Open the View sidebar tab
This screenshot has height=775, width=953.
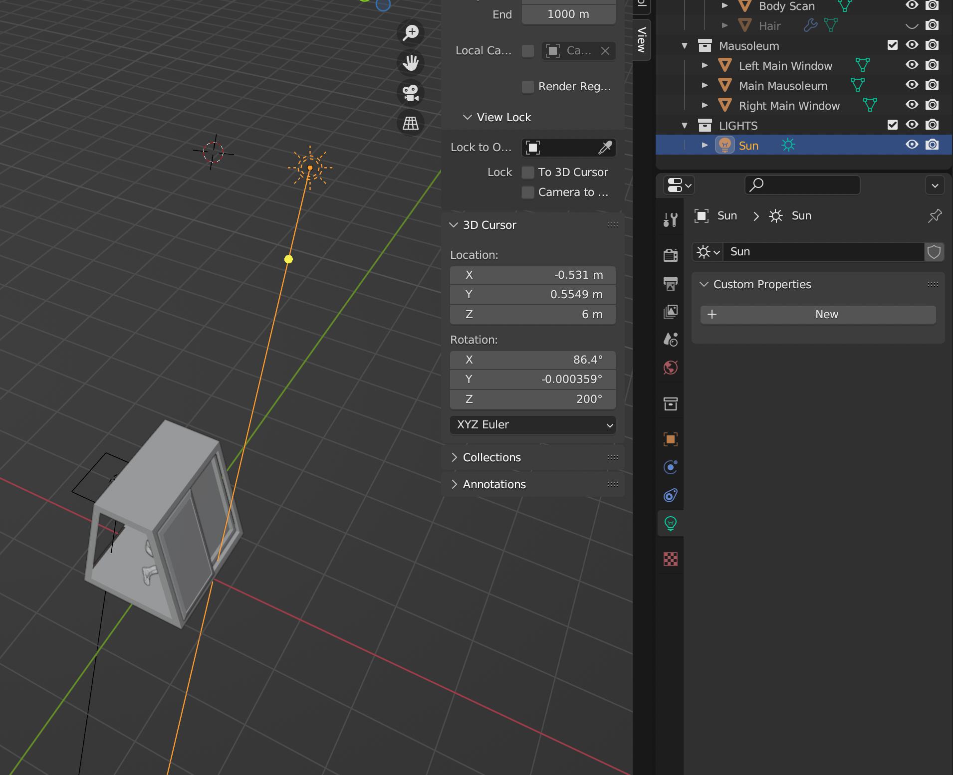642,39
